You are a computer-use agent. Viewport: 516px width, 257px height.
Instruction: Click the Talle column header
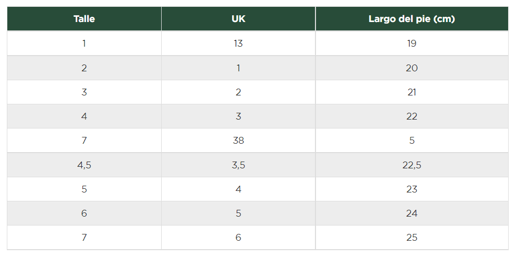tap(84, 19)
